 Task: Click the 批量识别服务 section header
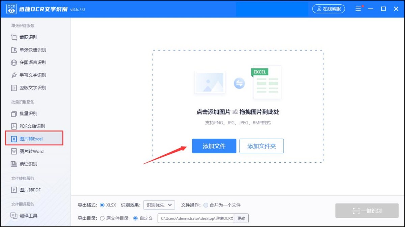pyautogui.click(x=23, y=102)
